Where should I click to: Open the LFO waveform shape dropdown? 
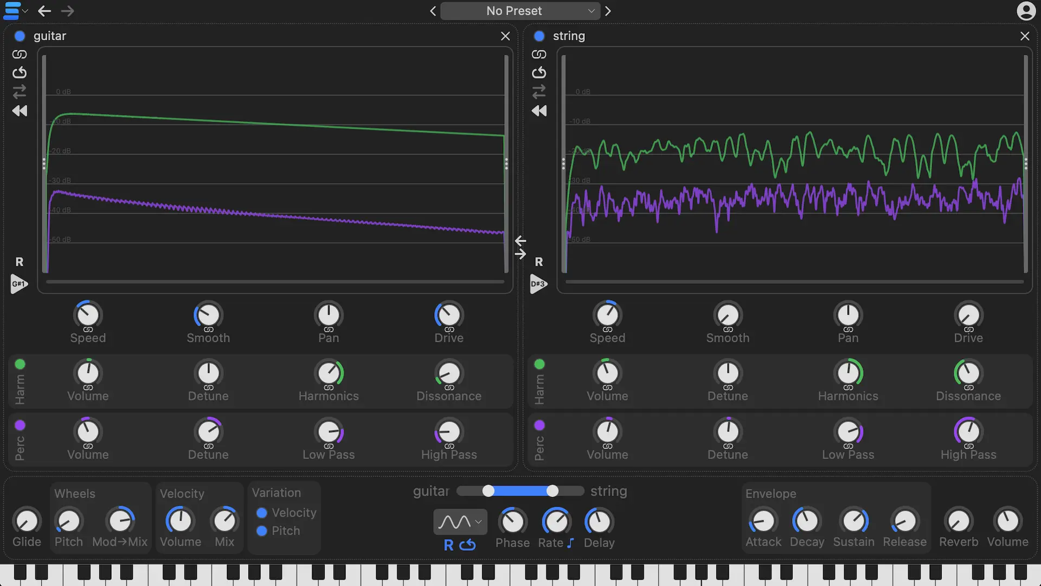click(460, 522)
